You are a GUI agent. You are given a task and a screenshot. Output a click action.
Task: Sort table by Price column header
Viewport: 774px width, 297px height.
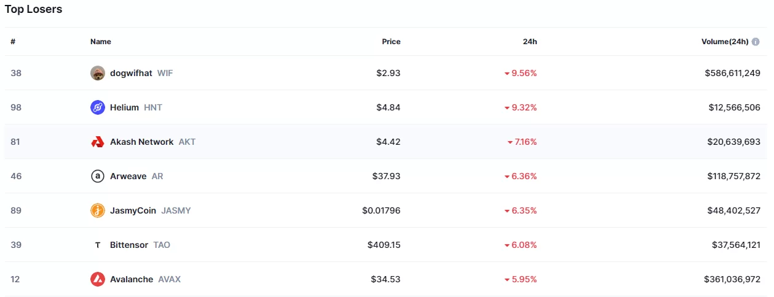pos(391,42)
